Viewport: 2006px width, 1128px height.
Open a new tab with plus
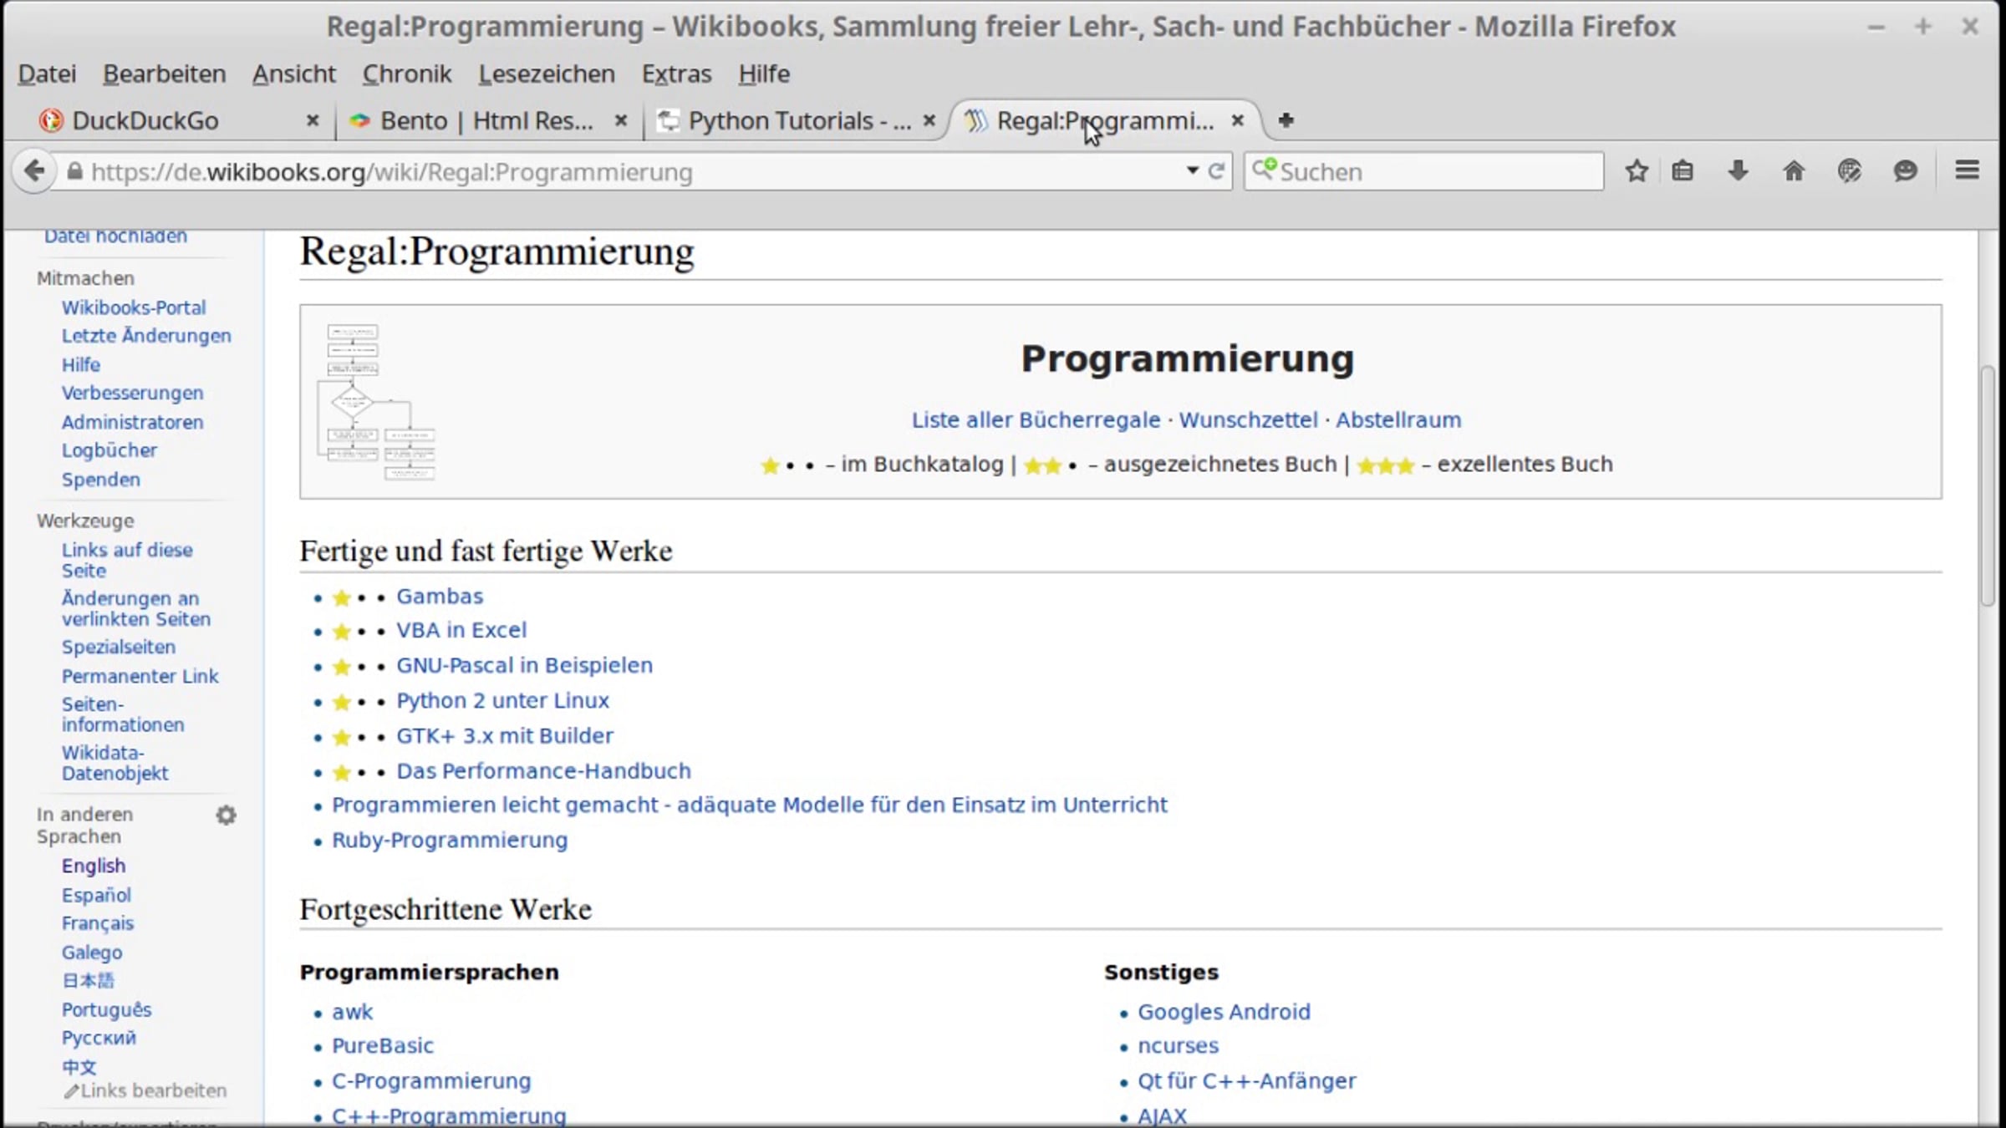1286,120
